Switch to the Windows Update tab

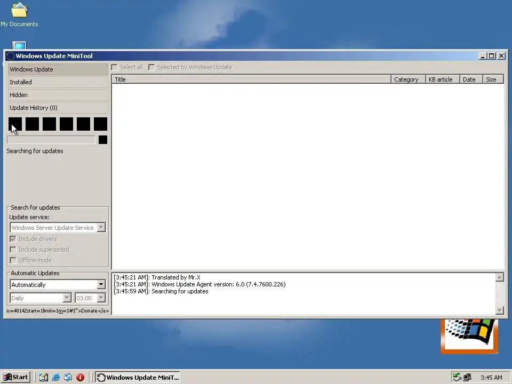(58, 69)
